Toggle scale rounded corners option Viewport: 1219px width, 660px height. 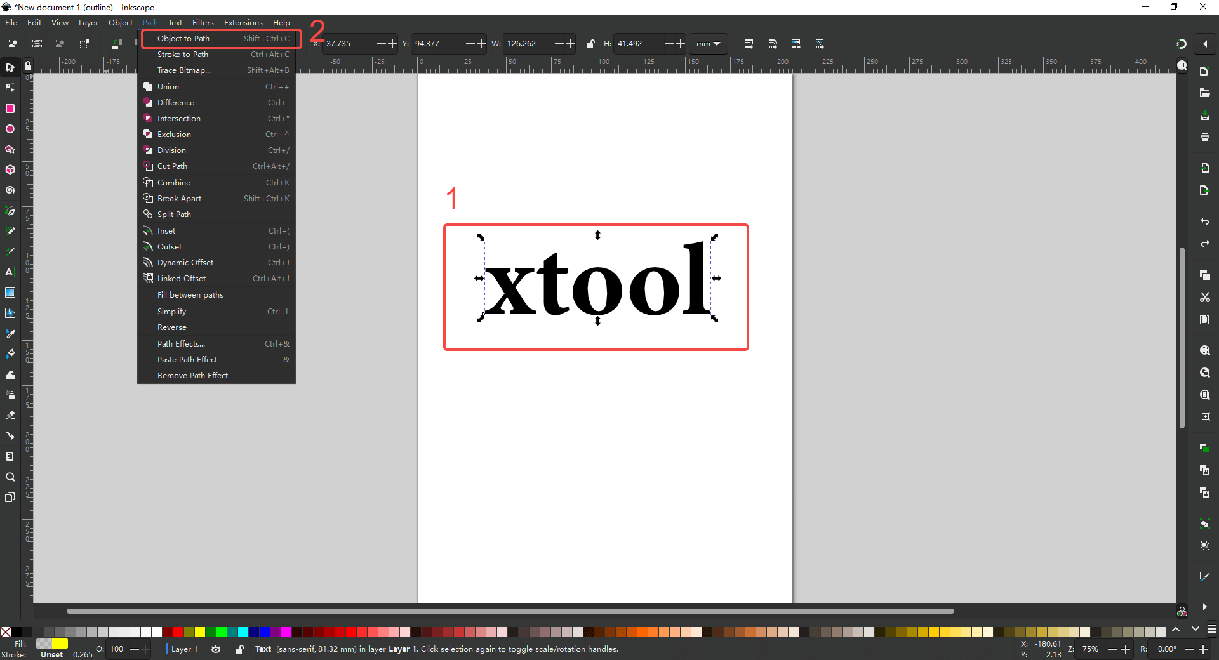[x=773, y=44]
